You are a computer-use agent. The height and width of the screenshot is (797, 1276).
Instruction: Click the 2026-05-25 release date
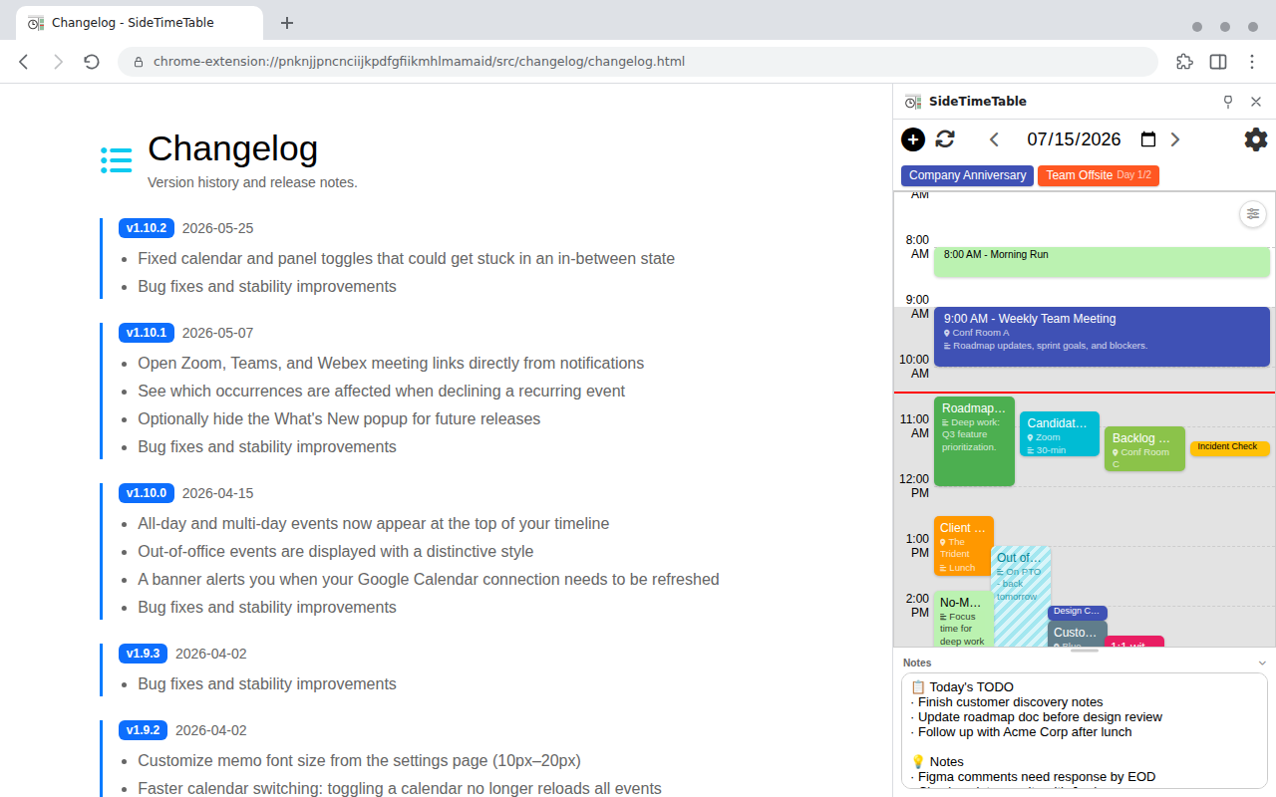click(x=217, y=228)
